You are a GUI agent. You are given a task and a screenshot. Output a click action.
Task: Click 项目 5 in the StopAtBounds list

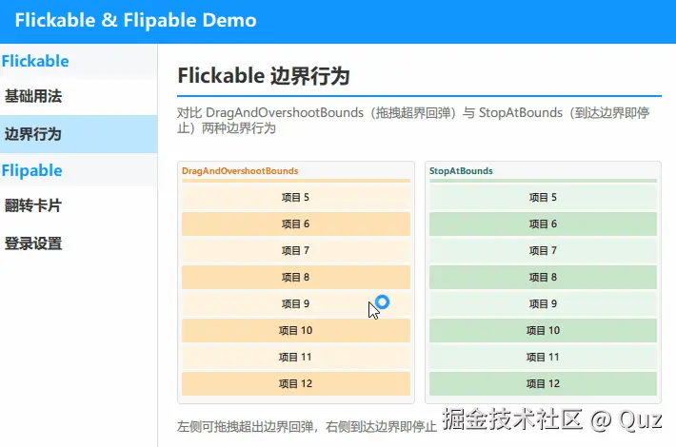pos(544,197)
